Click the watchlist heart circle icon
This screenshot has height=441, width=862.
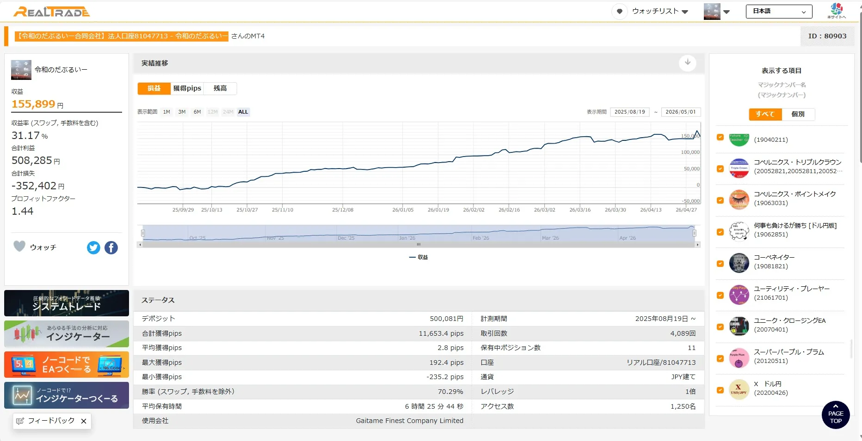pos(620,12)
